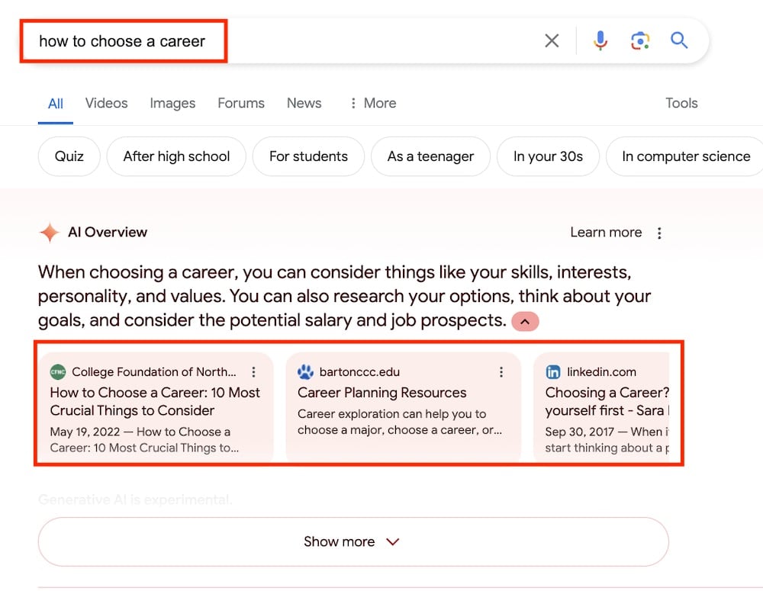Viewport: 763px width, 591px height.
Task: Open AI Overview three-dot options menu
Action: pos(660,233)
